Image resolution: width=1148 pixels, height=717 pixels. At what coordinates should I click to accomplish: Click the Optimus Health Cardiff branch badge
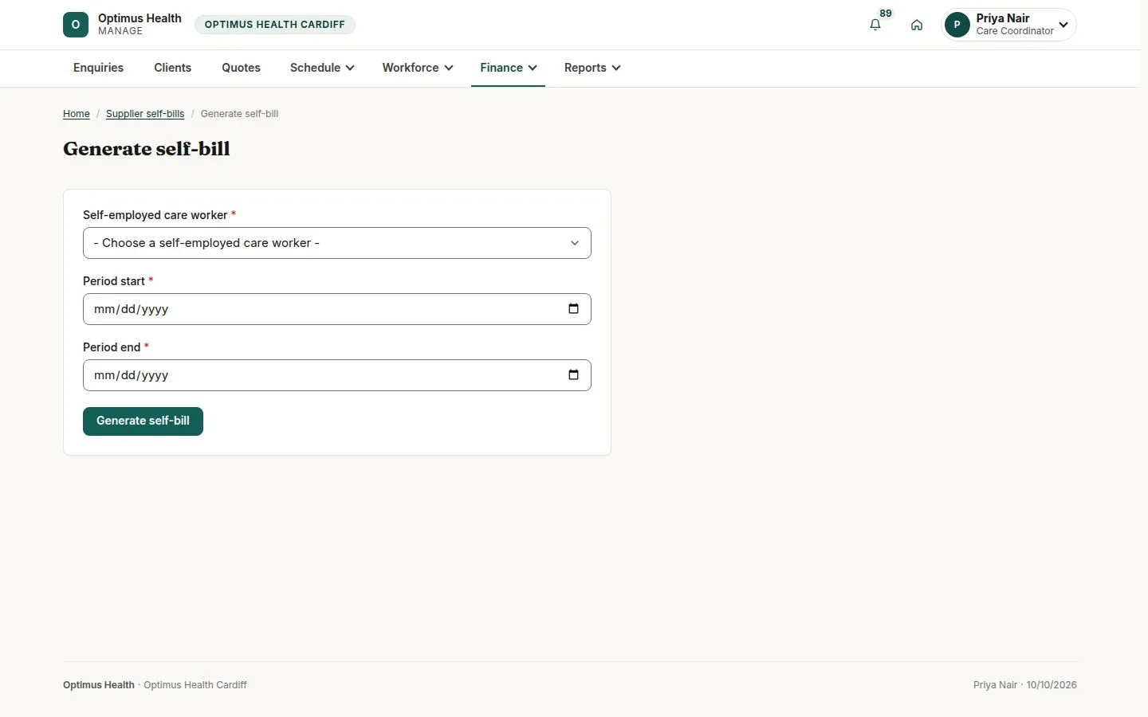(275, 25)
